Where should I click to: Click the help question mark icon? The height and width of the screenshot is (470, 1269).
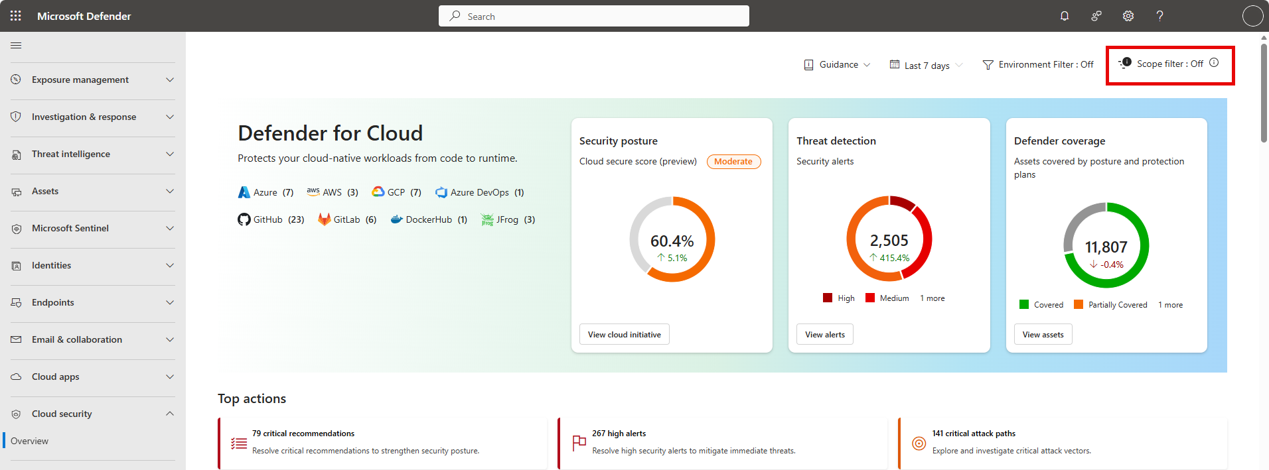(x=1159, y=16)
